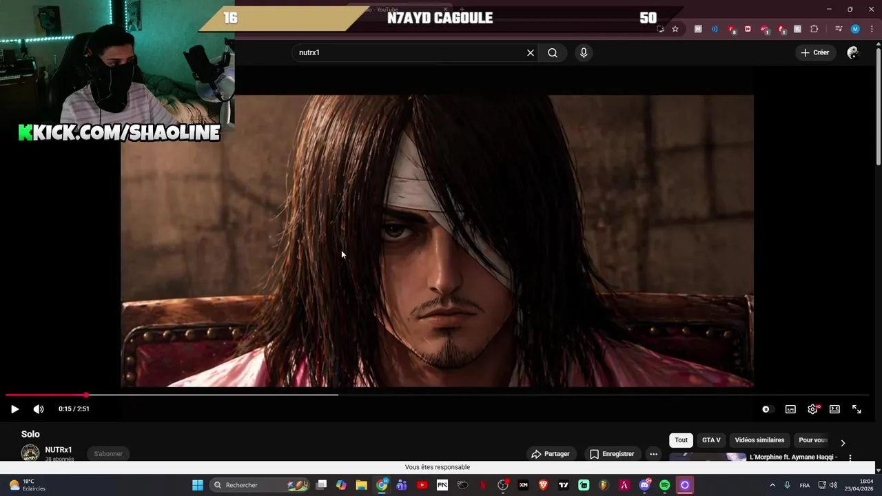The height and width of the screenshot is (496, 882).
Task: Show hidden system tray icons chevron
Action: pyautogui.click(x=772, y=485)
